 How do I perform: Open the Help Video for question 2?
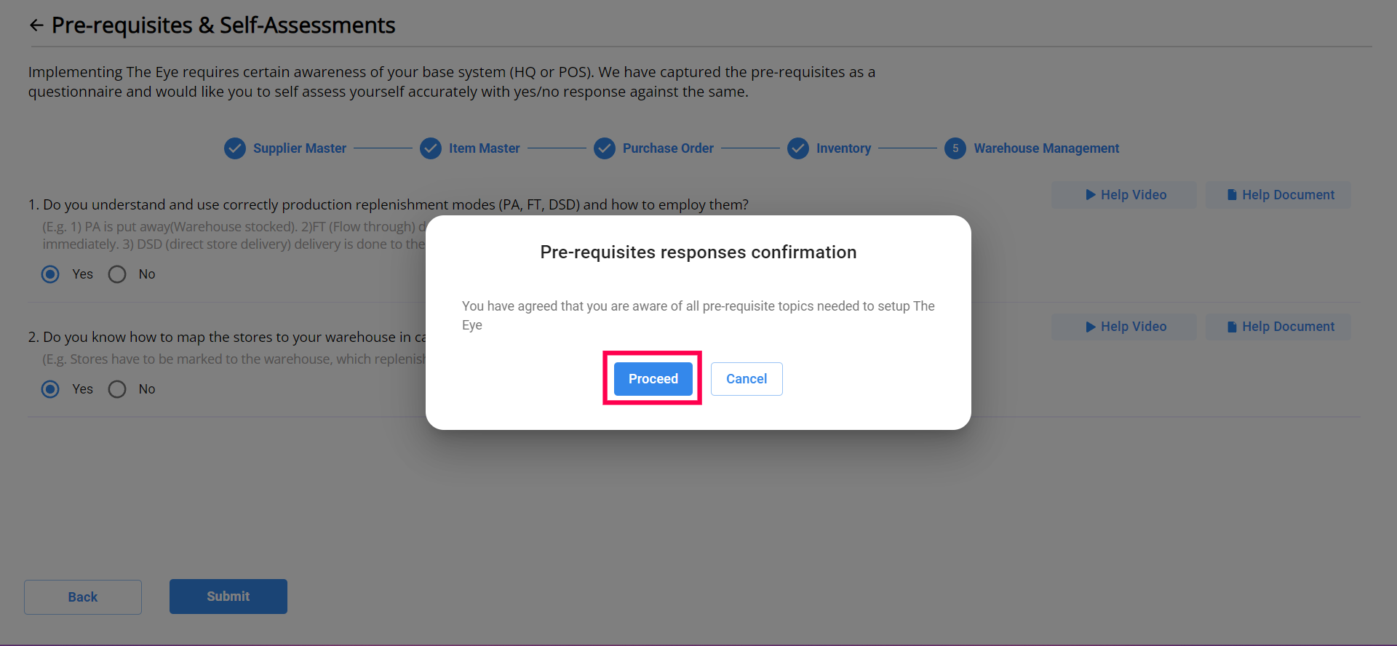[1124, 327]
